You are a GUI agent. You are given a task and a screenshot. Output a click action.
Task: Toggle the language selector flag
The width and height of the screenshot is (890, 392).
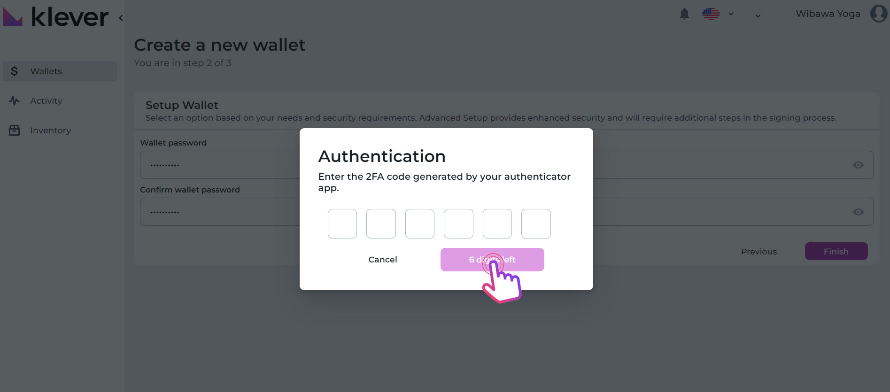tap(711, 14)
